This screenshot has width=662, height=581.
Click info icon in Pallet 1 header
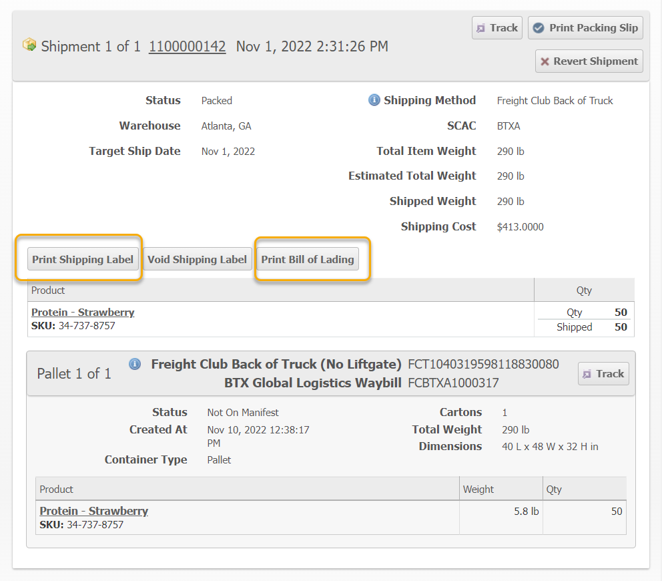pos(135,364)
